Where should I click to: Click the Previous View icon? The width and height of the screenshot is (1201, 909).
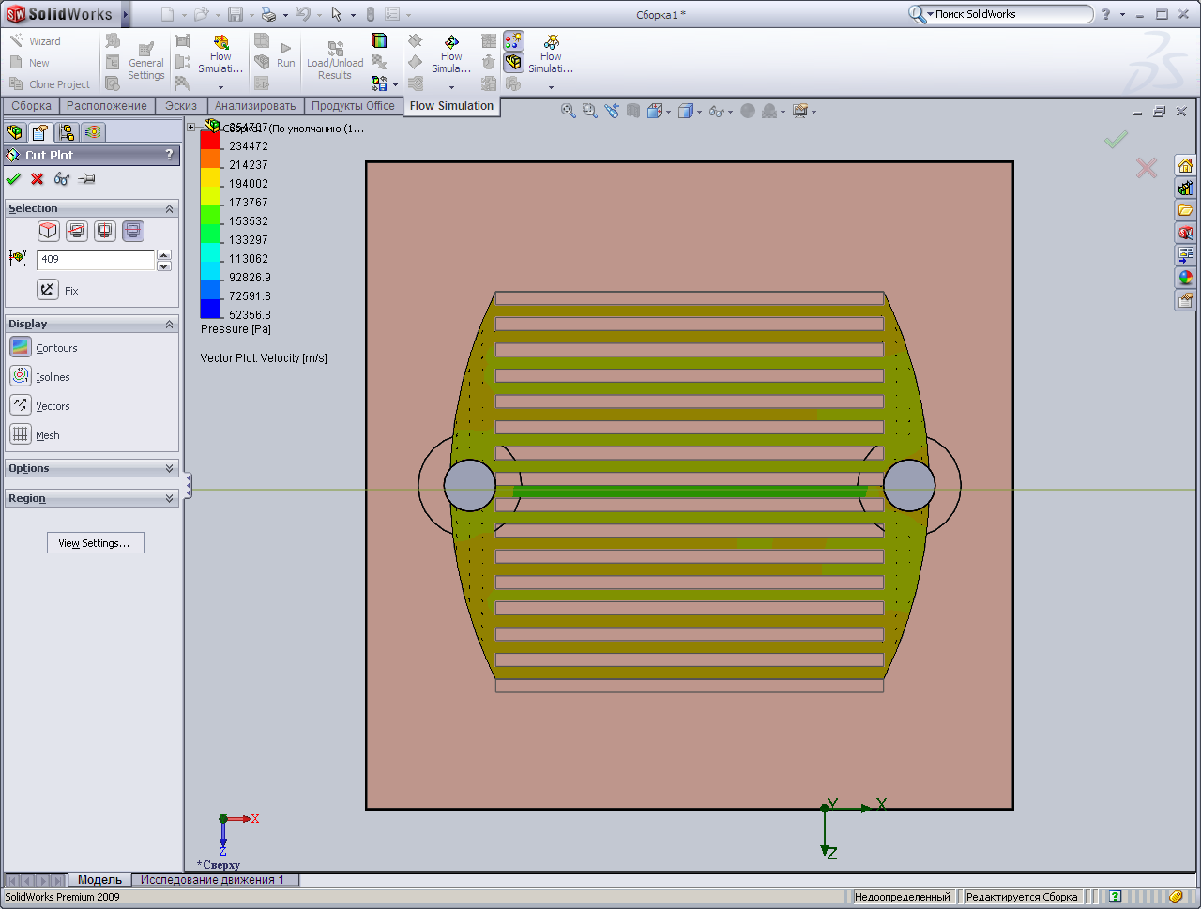tap(612, 111)
